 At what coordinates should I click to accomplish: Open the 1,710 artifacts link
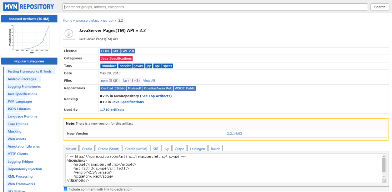(x=112, y=110)
